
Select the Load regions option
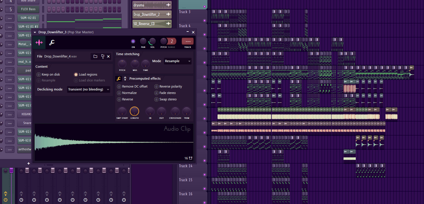pyautogui.click(x=76, y=74)
